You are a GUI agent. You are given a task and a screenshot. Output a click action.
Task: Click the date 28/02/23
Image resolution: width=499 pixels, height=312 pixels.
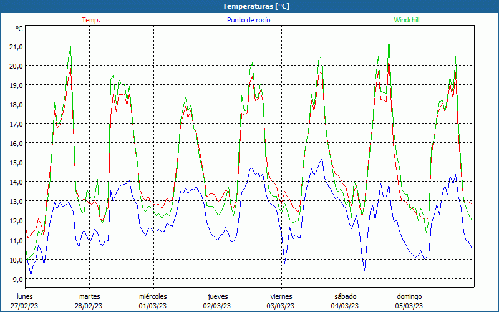tap(89, 306)
